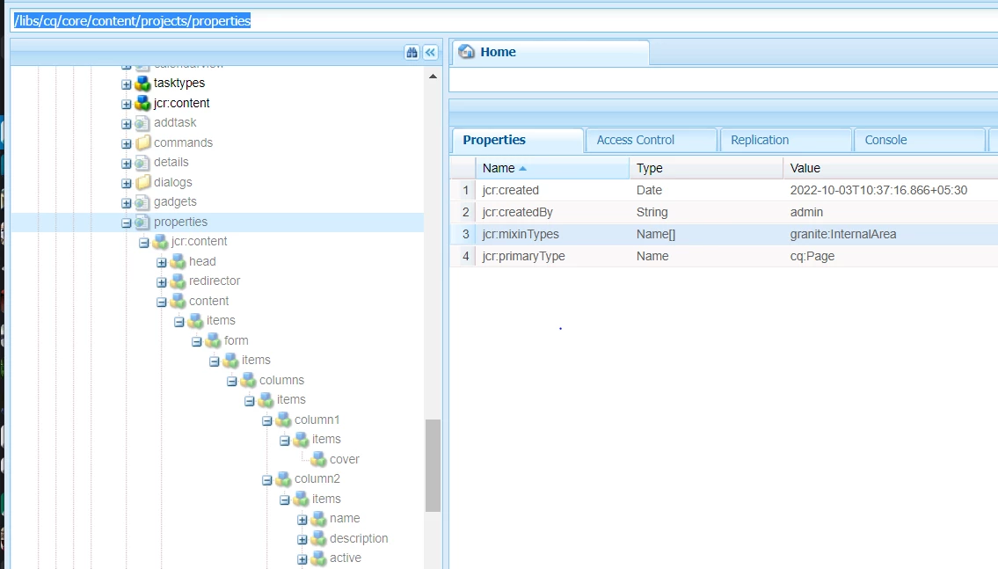This screenshot has width=998, height=569.
Task: Click the Home tab house icon
Action: point(467,52)
